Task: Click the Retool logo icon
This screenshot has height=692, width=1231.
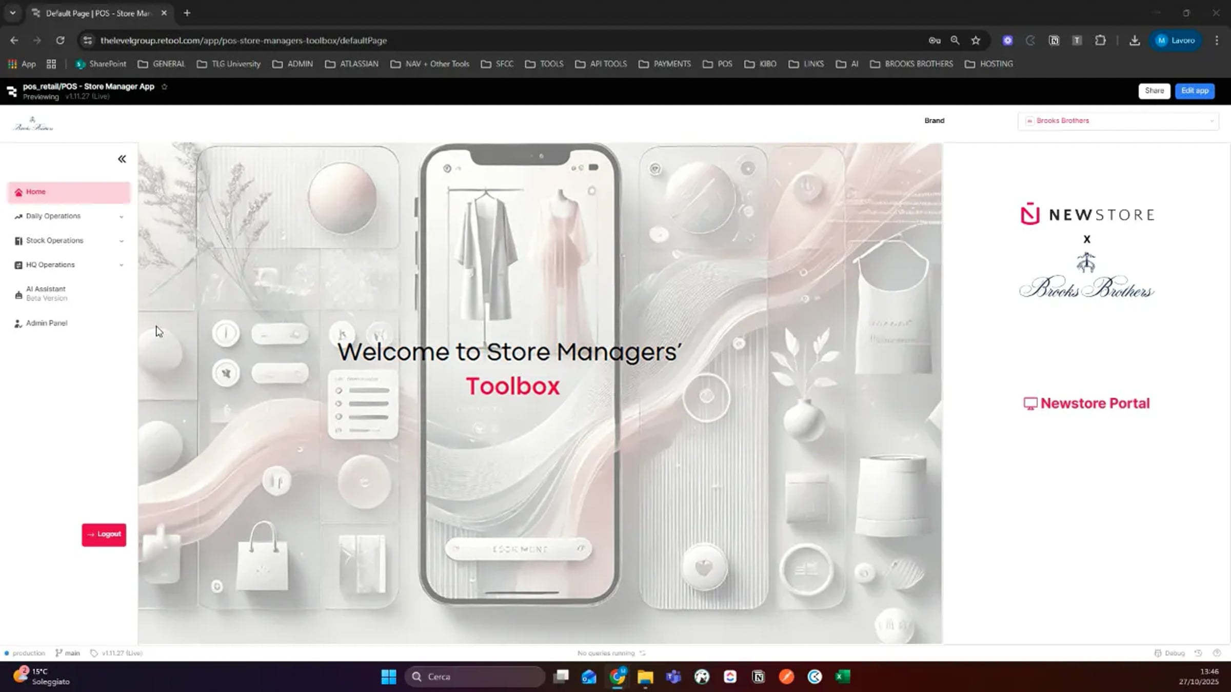Action: coord(12,92)
